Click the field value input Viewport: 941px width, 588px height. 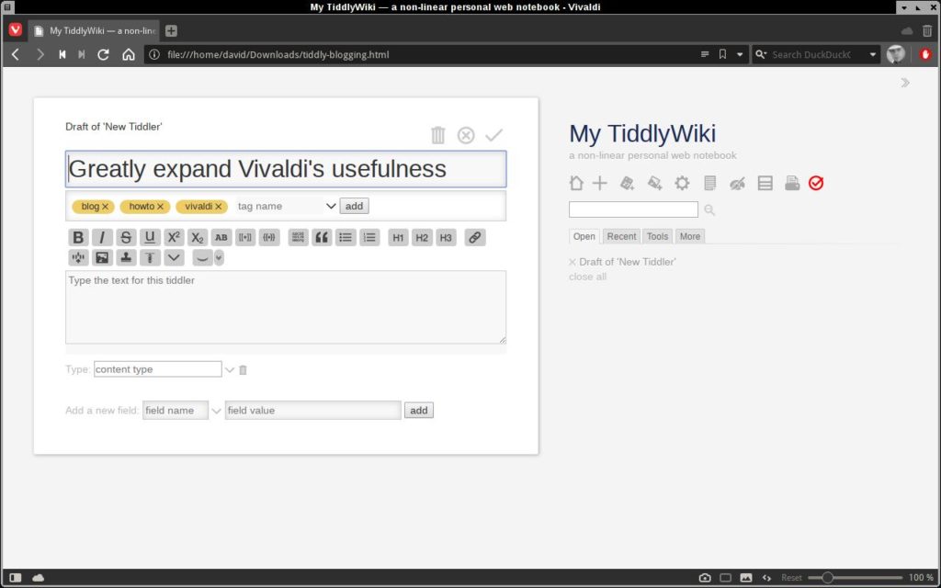(312, 411)
